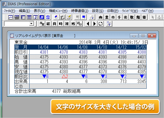The height and width of the screenshot is (118, 164).
Task: Maximize the リアルタイムザラバ表示 child window
Action: [x=143, y=36]
